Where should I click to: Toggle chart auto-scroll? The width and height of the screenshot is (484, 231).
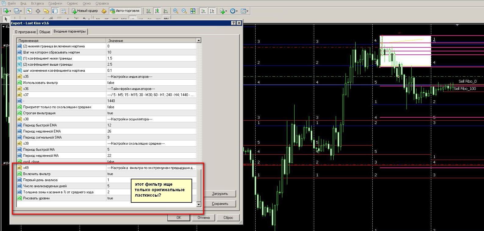pos(203,11)
